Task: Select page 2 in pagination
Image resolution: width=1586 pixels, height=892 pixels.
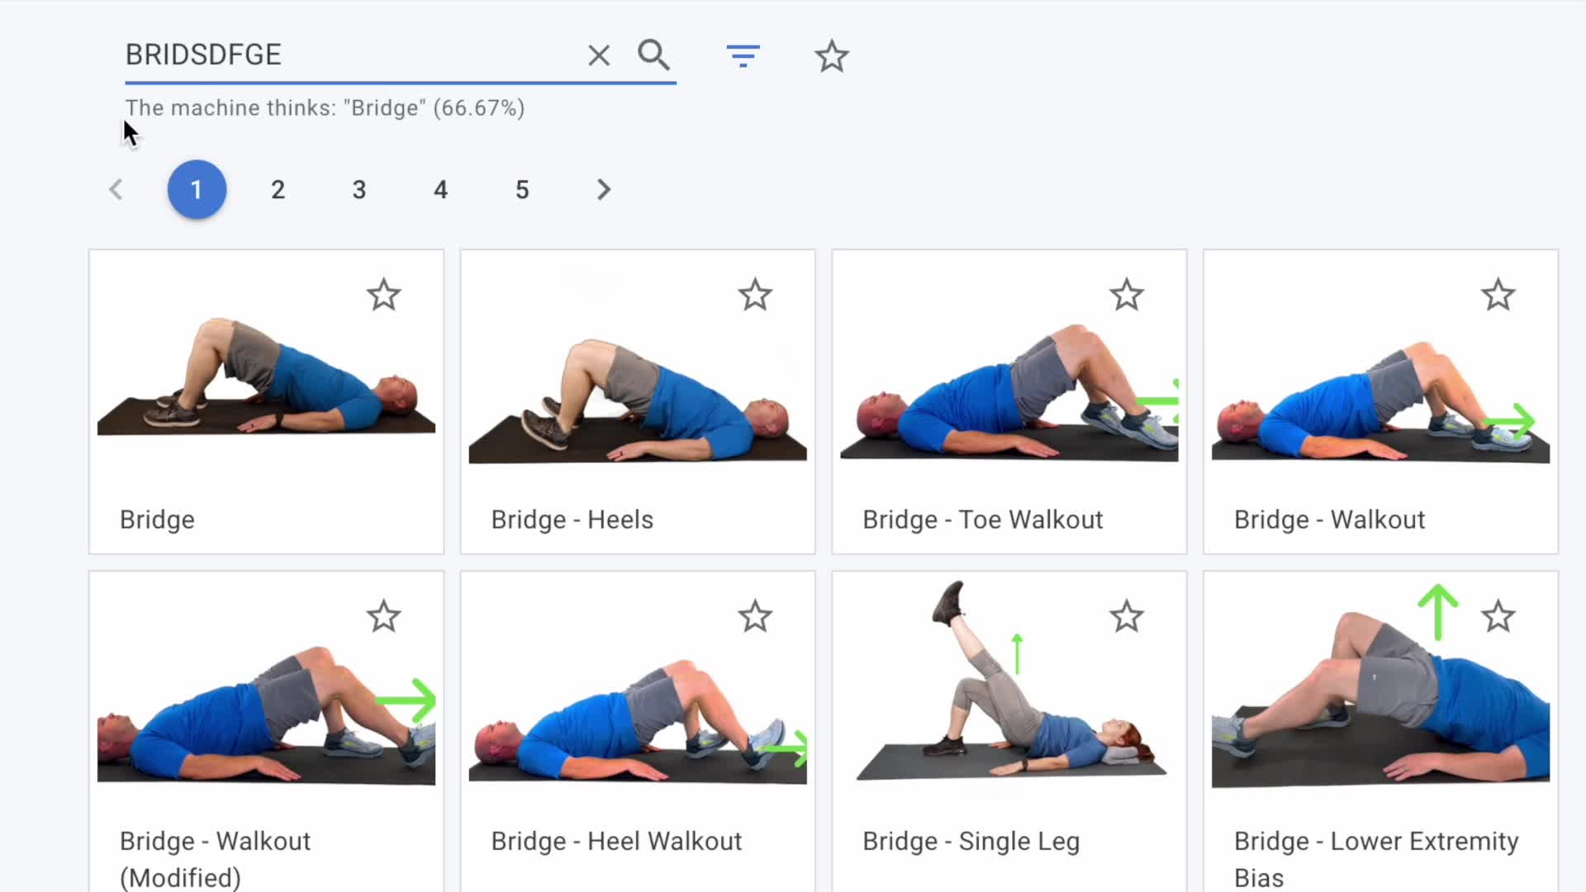Action: 278,190
